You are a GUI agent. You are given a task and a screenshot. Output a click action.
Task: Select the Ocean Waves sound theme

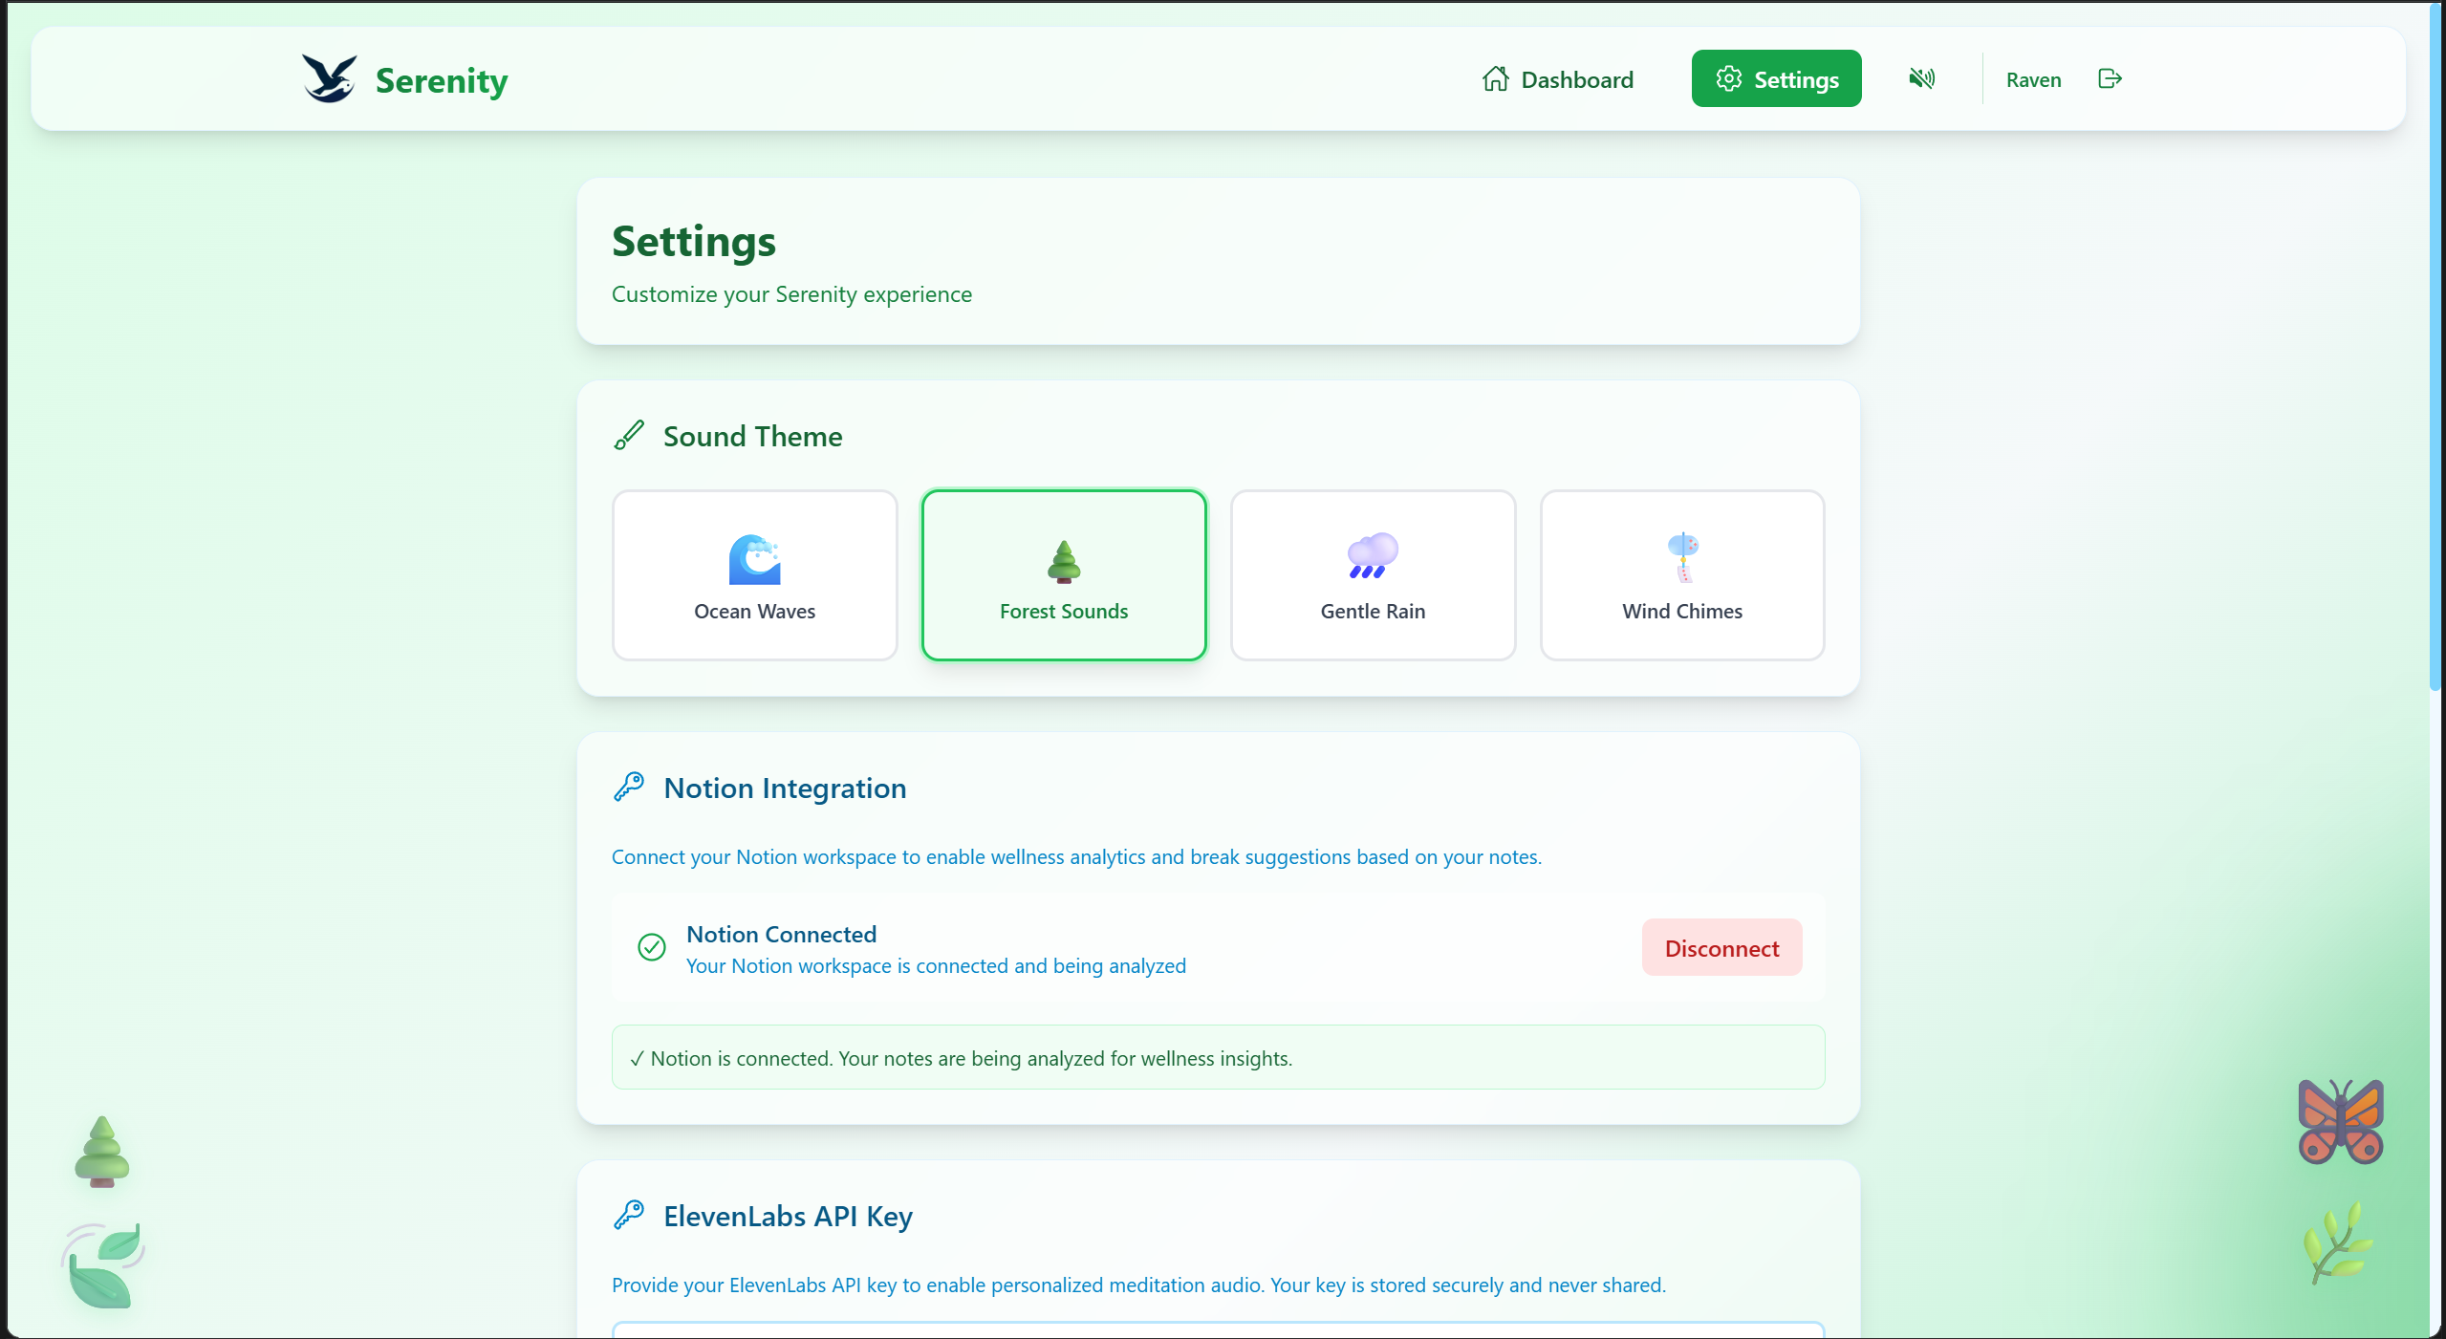(x=754, y=575)
